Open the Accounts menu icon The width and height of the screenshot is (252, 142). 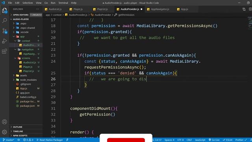coord(4,122)
